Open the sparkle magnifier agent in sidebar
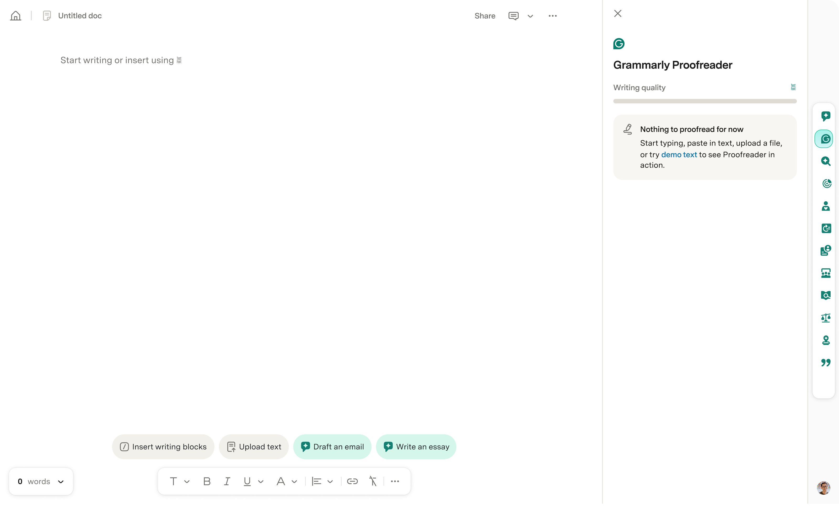Image resolution: width=839 pixels, height=524 pixels. [825, 161]
